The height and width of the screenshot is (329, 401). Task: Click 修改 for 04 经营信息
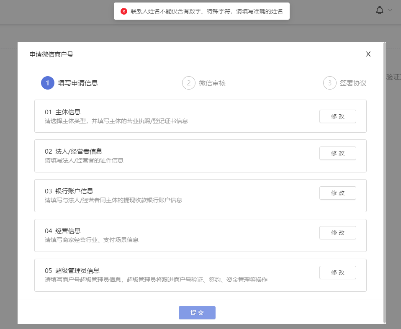pyautogui.click(x=337, y=233)
